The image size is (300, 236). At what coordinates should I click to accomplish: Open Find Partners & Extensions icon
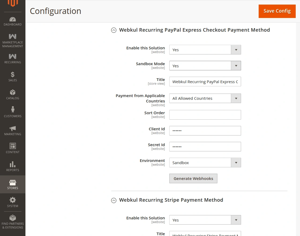(13, 218)
